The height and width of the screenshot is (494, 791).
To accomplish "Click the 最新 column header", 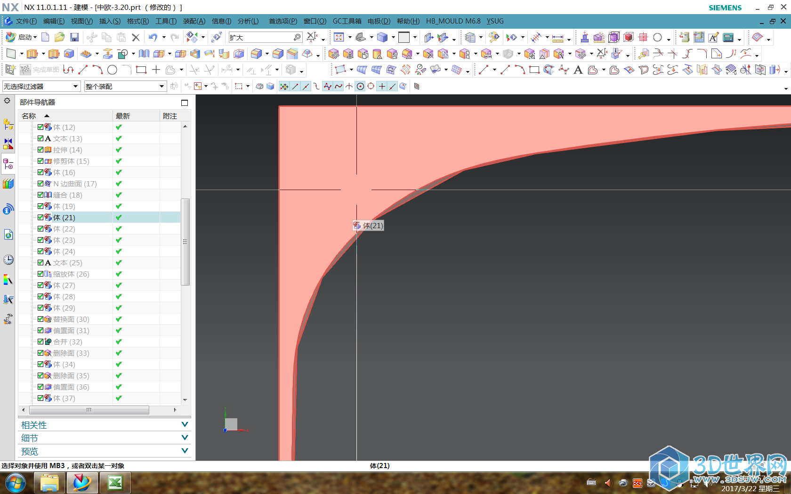I will 136,116.
